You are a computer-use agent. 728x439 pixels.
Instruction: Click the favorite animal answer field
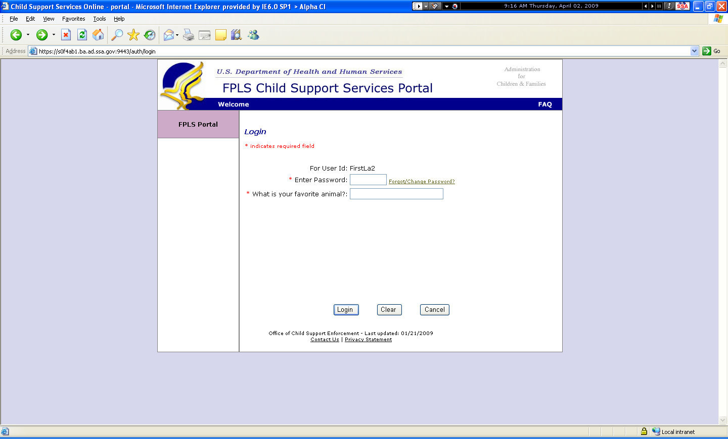pyautogui.click(x=396, y=194)
